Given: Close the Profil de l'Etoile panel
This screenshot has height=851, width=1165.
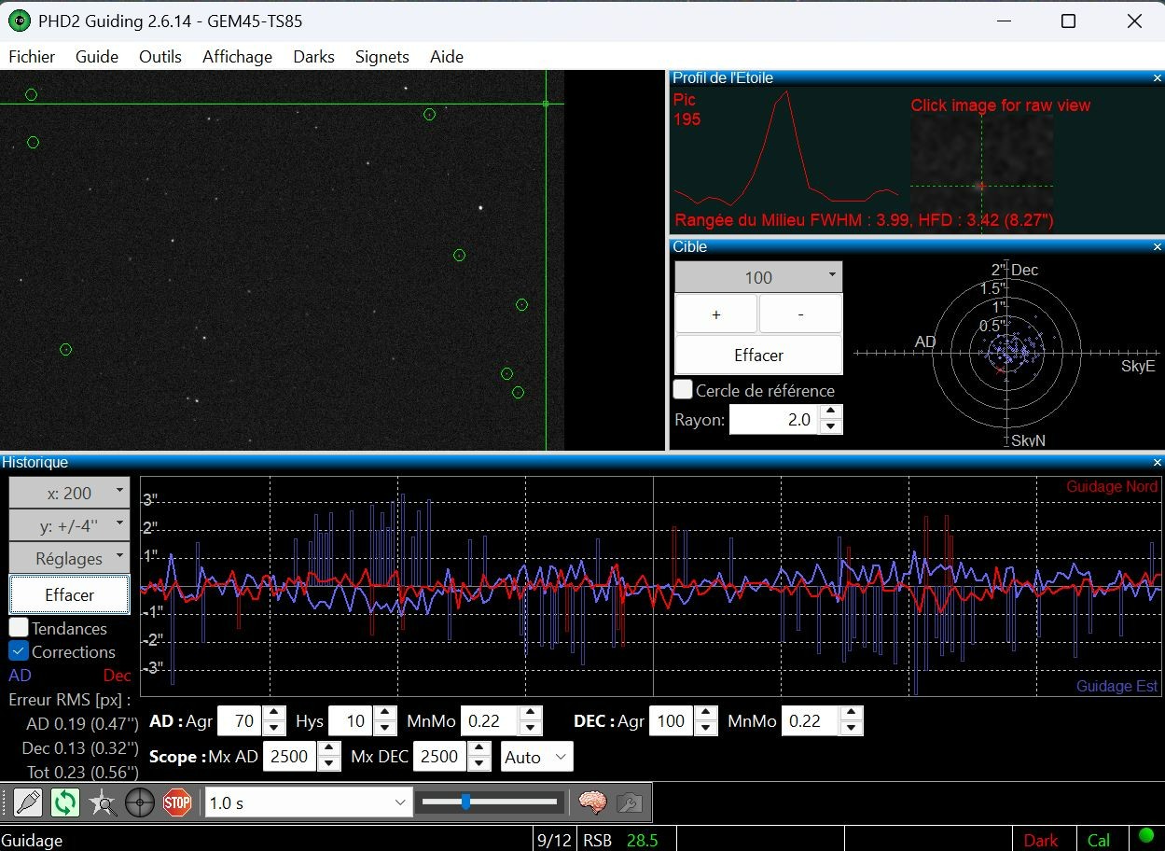Looking at the screenshot, I should (x=1158, y=78).
